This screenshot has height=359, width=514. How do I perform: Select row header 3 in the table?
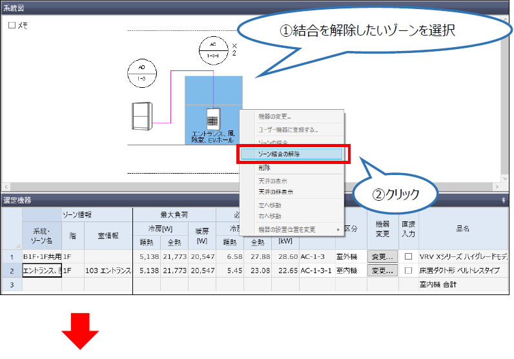click(12, 284)
